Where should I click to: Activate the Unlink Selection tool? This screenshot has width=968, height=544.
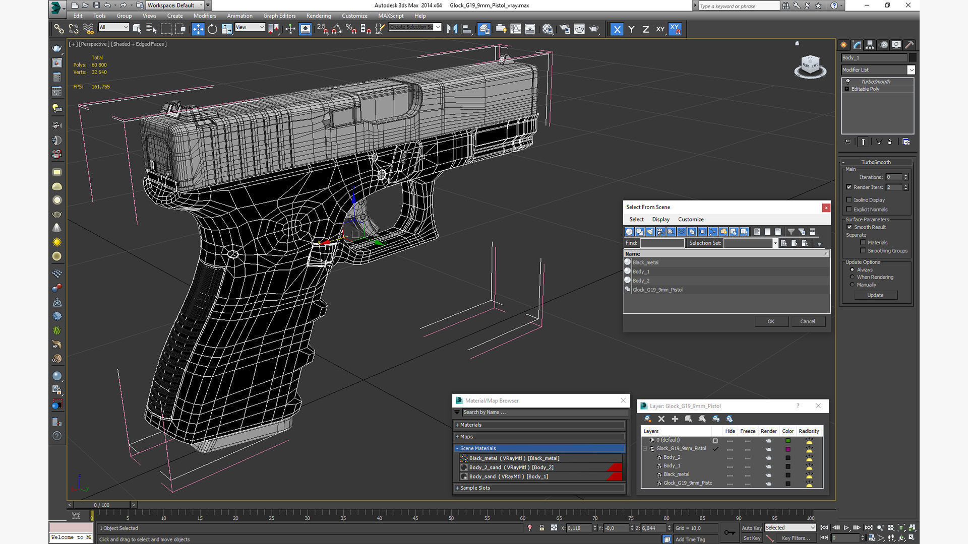click(x=74, y=29)
